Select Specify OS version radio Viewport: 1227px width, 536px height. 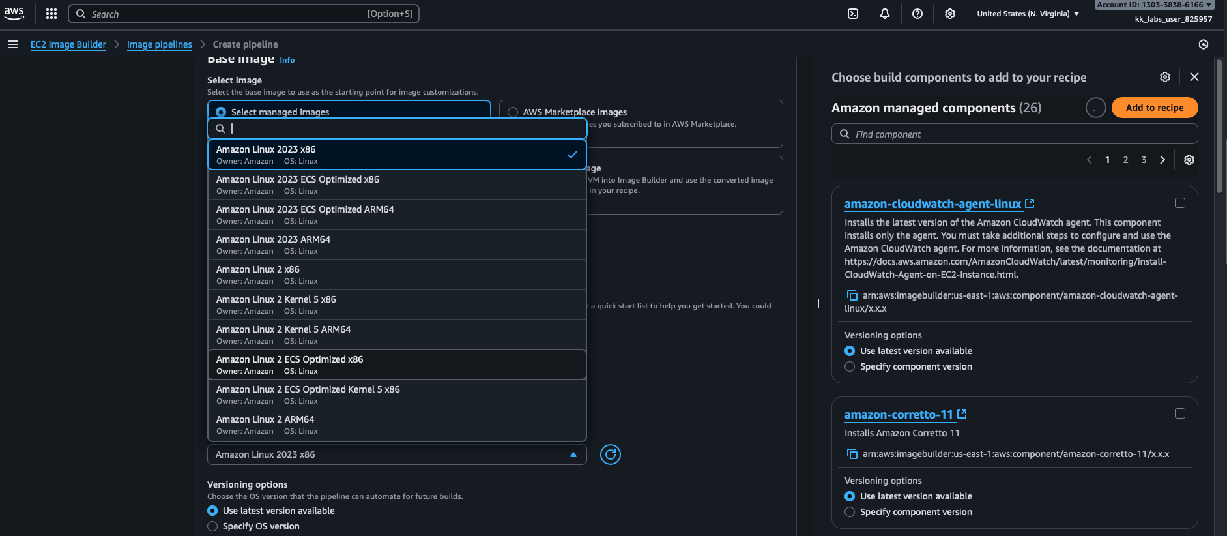coord(212,526)
